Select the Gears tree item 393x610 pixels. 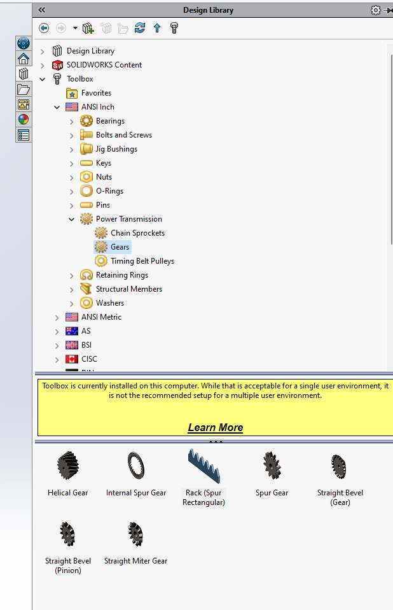120,247
